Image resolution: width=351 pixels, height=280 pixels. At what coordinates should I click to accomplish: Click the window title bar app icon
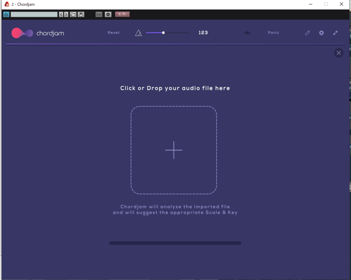tap(7, 4)
